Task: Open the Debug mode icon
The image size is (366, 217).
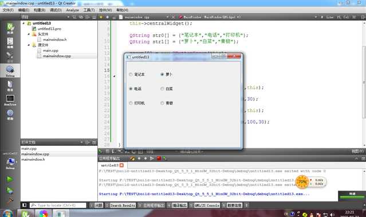Action: pos(10,71)
